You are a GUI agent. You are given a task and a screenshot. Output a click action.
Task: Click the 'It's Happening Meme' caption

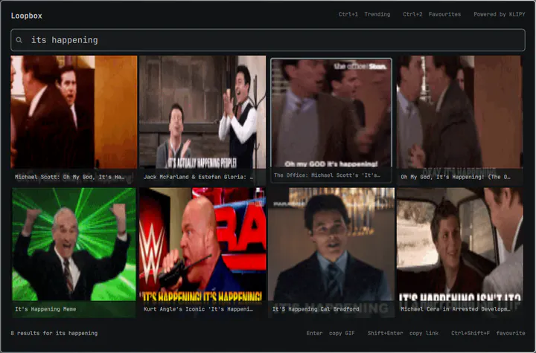pyautogui.click(x=45, y=309)
